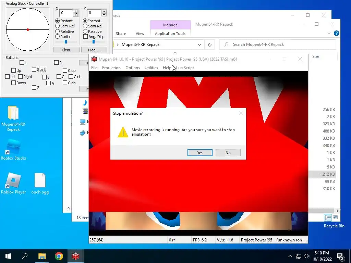Open Roblox Studio desktop shortcut
The width and height of the screenshot is (351, 263).
[13, 149]
